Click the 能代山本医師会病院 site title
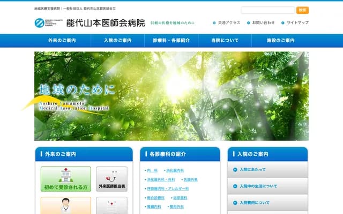 106,22
